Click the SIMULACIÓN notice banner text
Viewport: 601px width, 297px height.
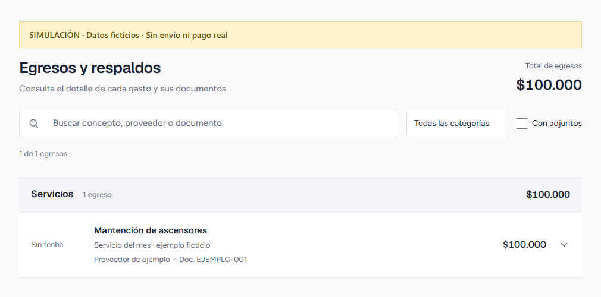(129, 35)
